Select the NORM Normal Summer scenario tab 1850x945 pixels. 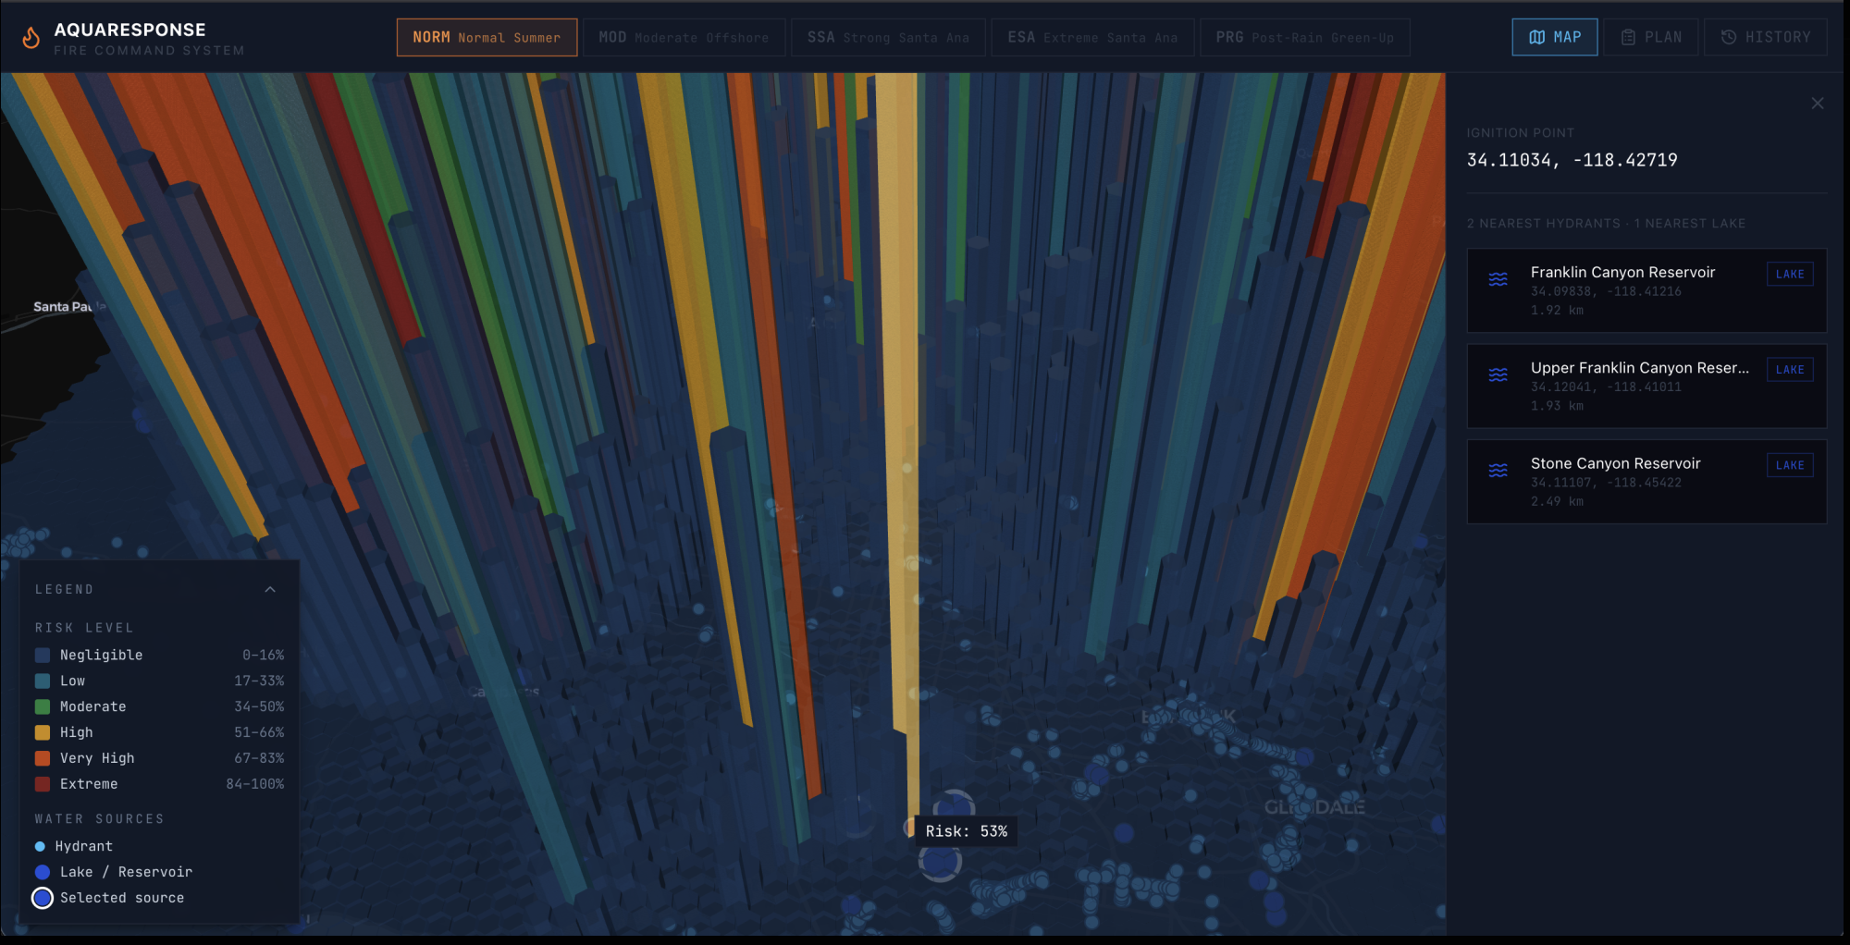[x=487, y=38]
